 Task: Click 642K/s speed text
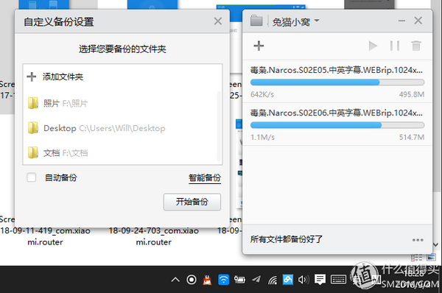pyautogui.click(x=262, y=94)
